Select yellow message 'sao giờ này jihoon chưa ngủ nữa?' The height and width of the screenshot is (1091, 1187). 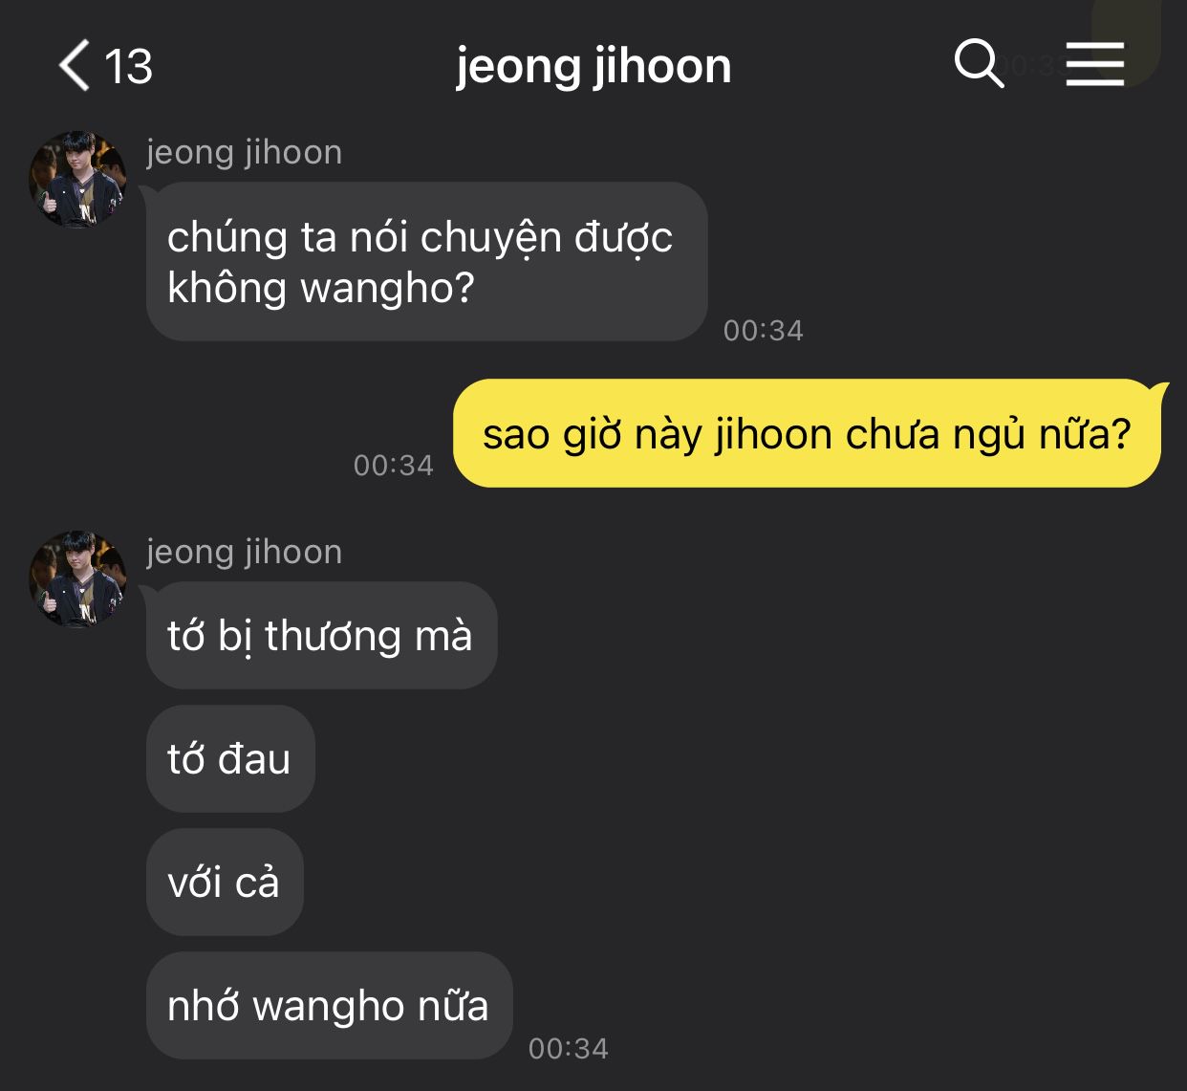807,433
